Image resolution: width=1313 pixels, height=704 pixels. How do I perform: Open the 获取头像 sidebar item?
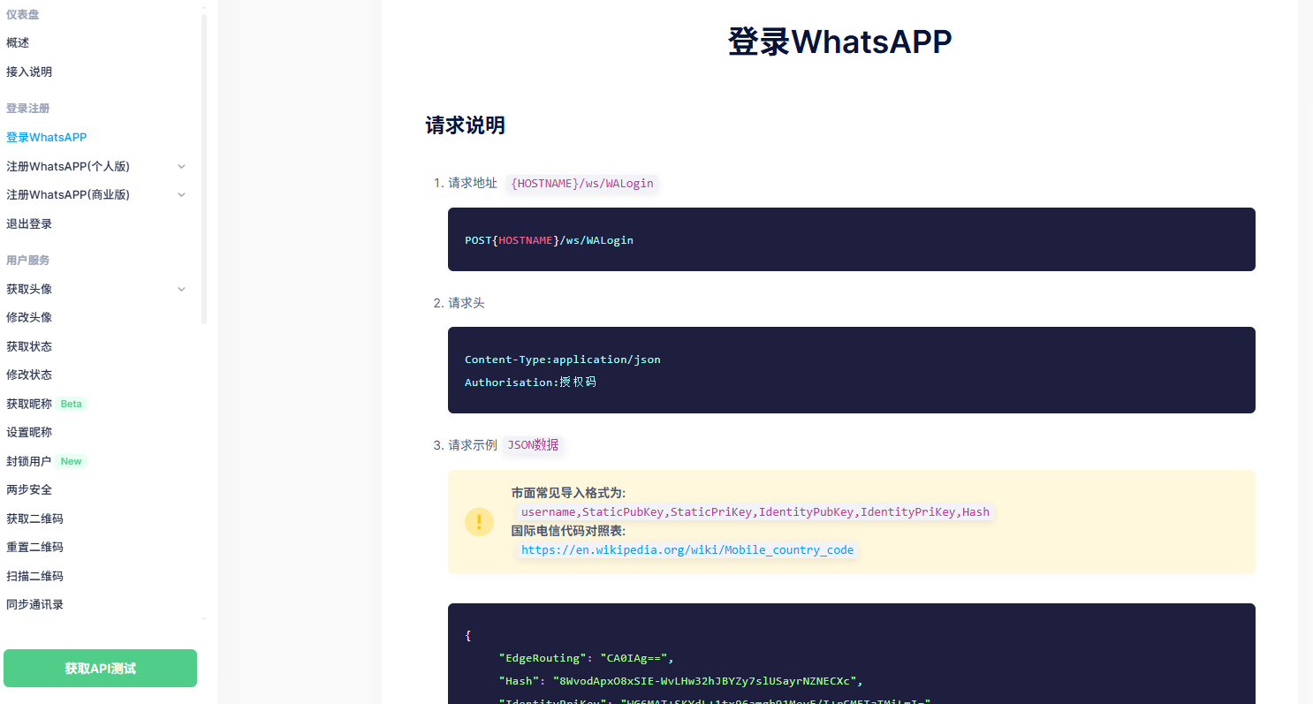(29, 289)
